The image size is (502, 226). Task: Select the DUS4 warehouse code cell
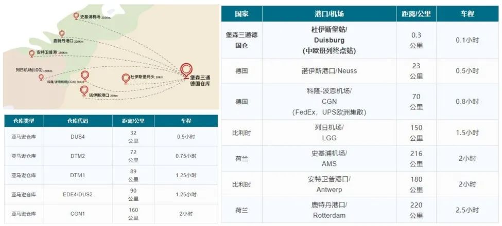[x=78, y=137]
